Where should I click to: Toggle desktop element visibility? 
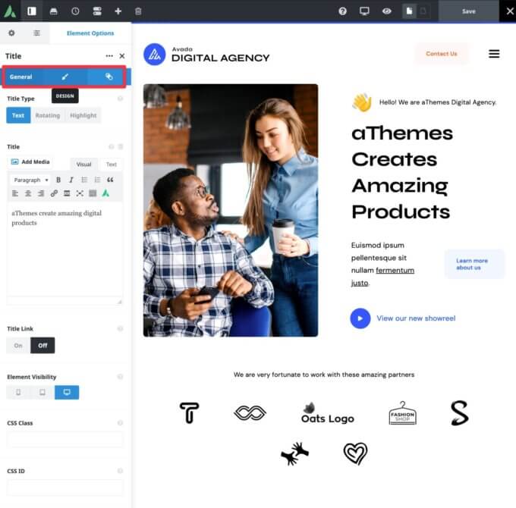(67, 392)
